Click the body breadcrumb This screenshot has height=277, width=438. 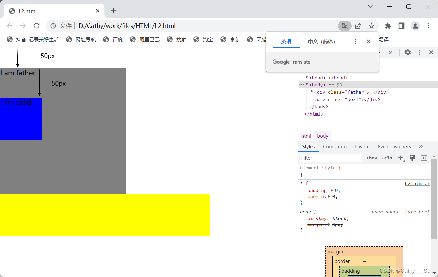[x=323, y=136]
